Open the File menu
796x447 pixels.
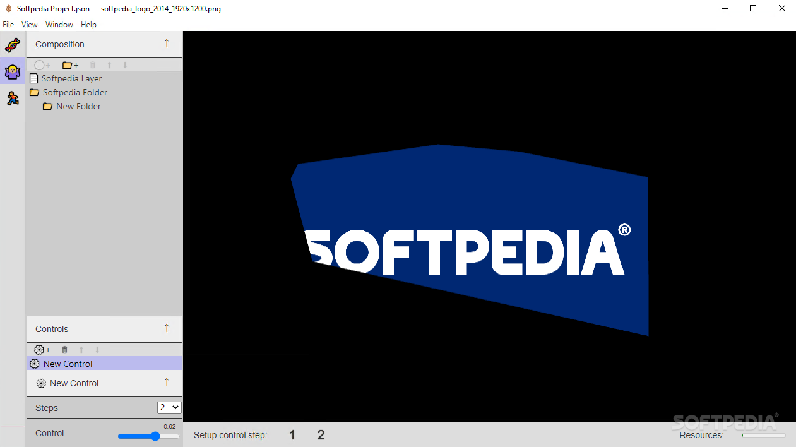[x=8, y=25]
